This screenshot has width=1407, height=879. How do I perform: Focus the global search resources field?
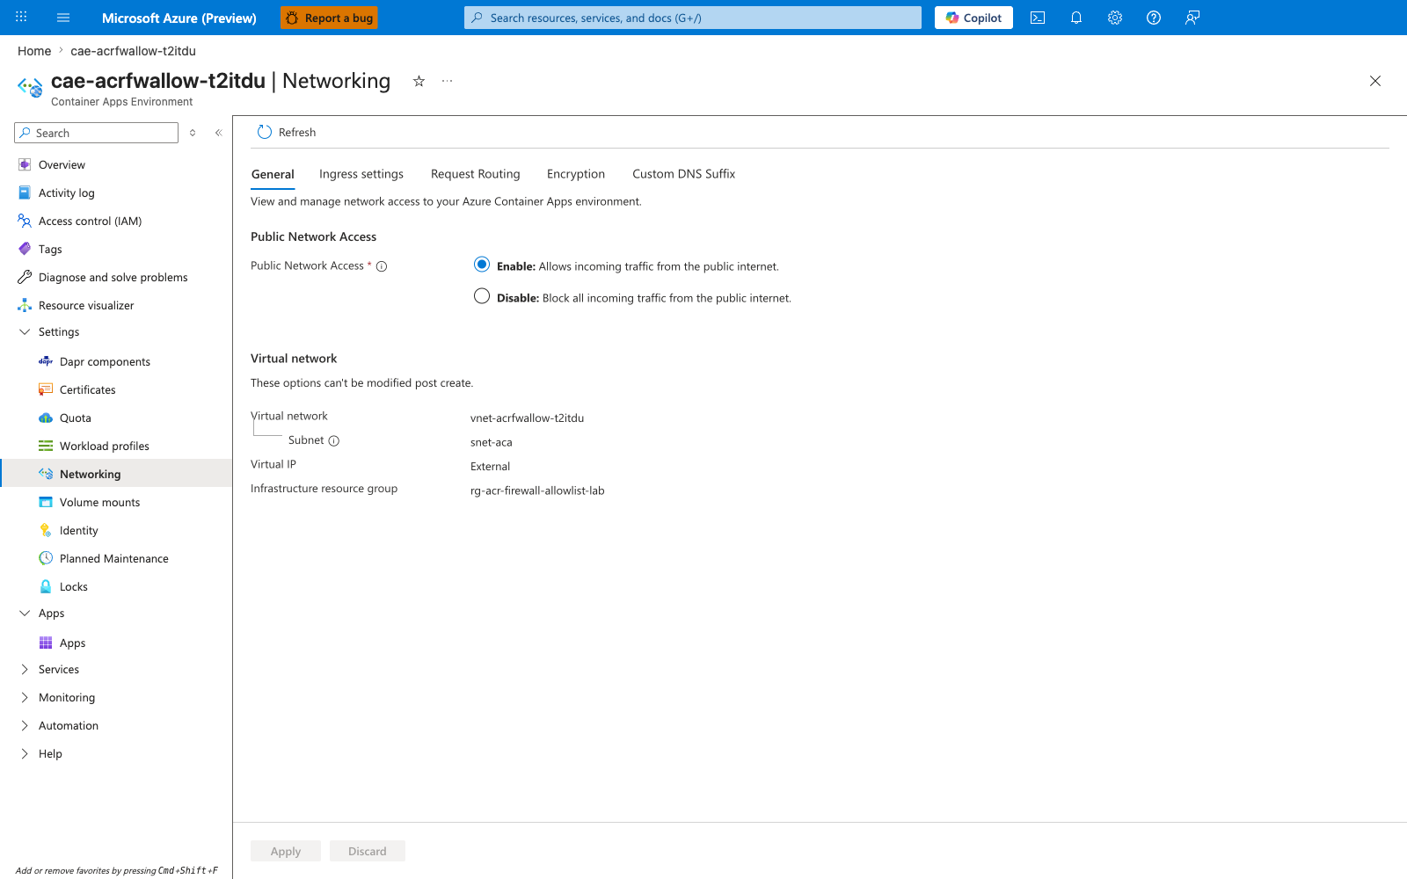coord(693,18)
